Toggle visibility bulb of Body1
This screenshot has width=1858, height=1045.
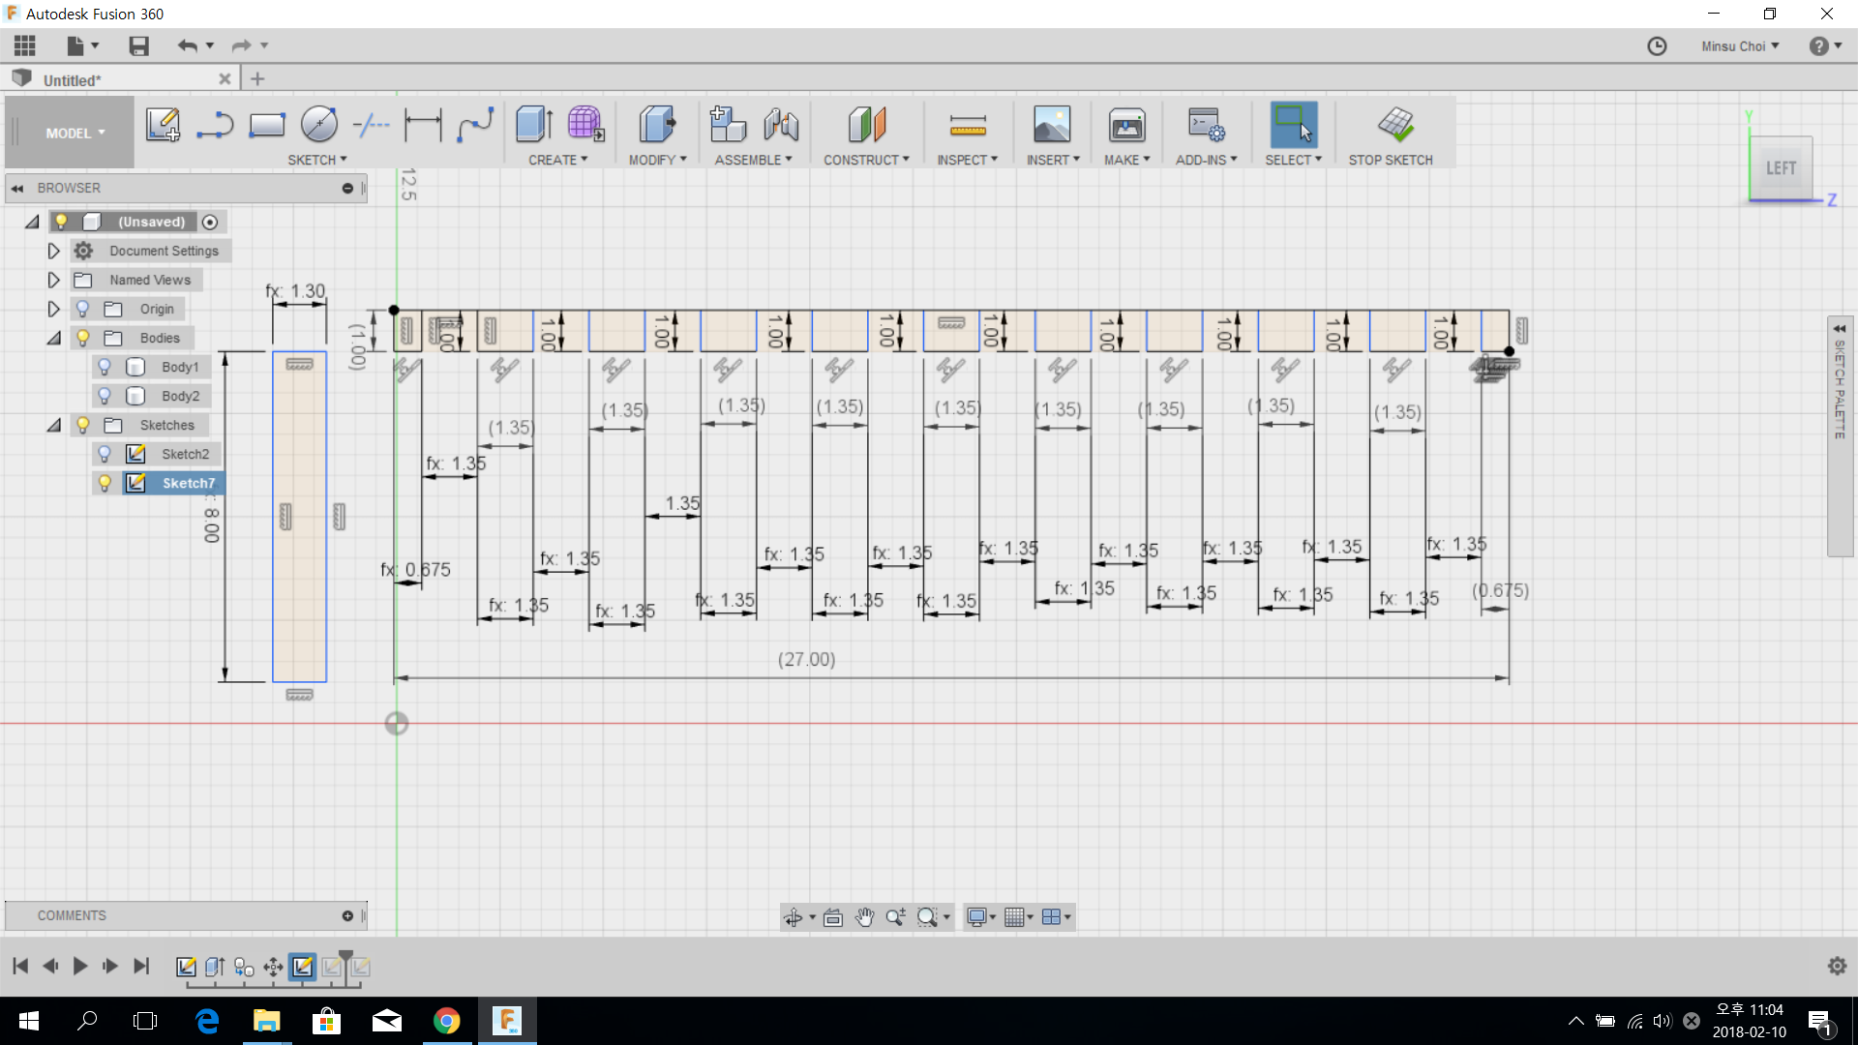coord(105,367)
